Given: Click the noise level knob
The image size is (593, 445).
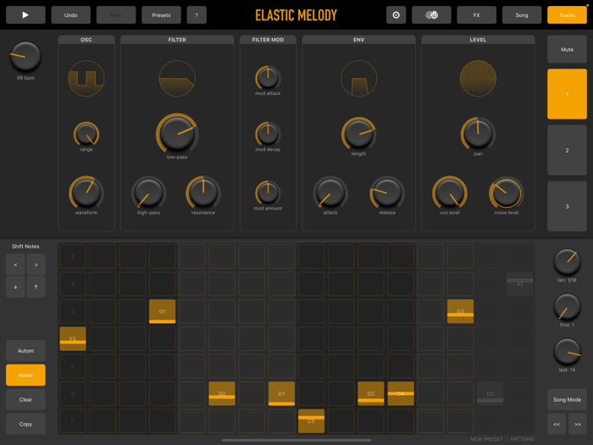Looking at the screenshot, I should 506,192.
